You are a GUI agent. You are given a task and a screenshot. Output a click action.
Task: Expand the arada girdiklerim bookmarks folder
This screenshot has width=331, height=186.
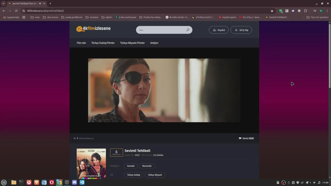72,17
